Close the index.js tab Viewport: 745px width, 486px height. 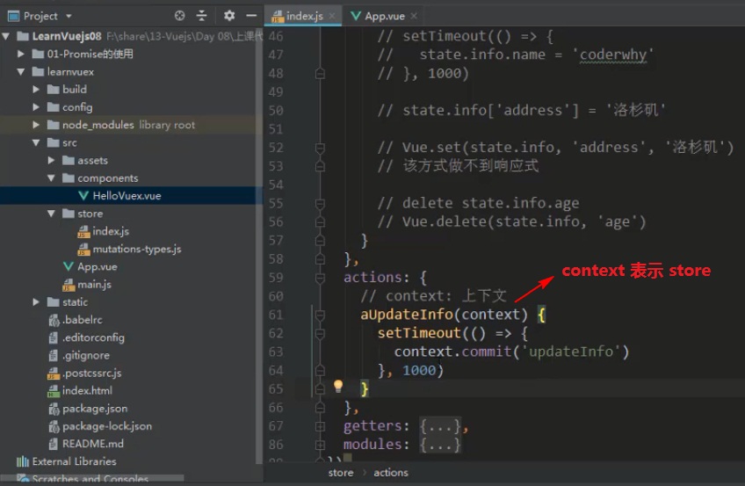[331, 16]
